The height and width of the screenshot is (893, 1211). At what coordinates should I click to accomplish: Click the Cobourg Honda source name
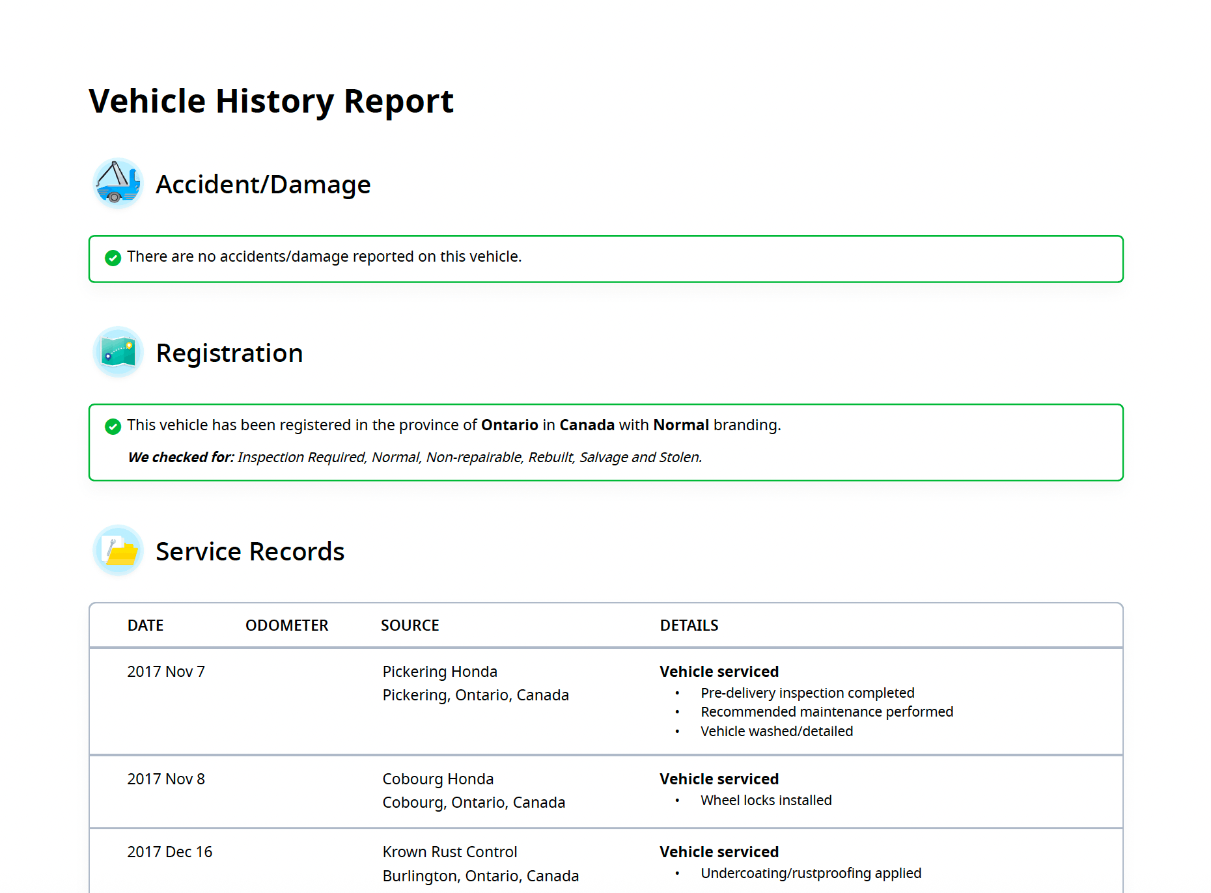point(438,779)
